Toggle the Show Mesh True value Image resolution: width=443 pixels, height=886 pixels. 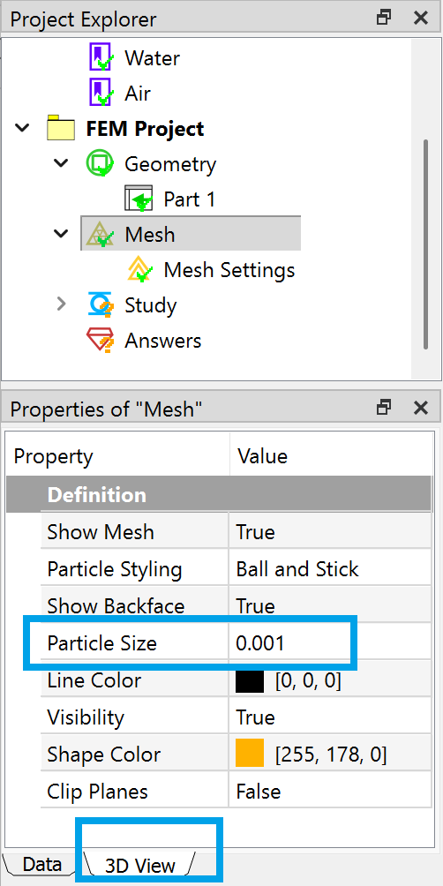pyautogui.click(x=330, y=532)
